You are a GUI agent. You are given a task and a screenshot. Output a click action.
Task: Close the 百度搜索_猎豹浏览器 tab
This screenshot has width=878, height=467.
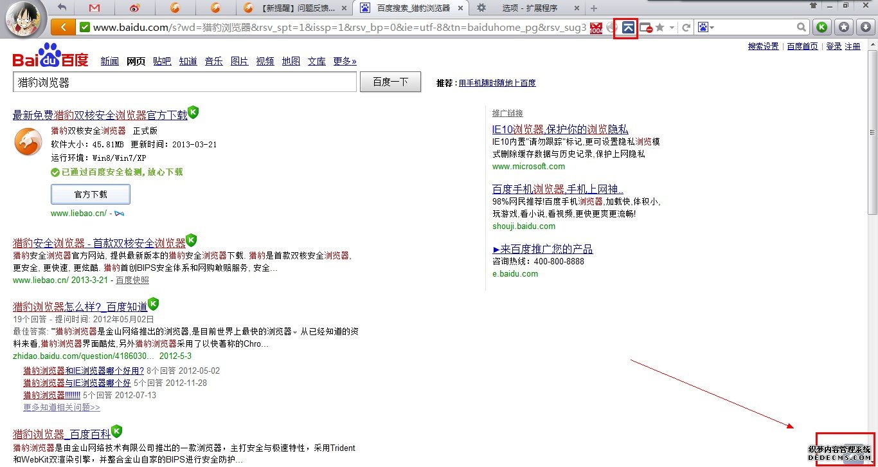460,8
